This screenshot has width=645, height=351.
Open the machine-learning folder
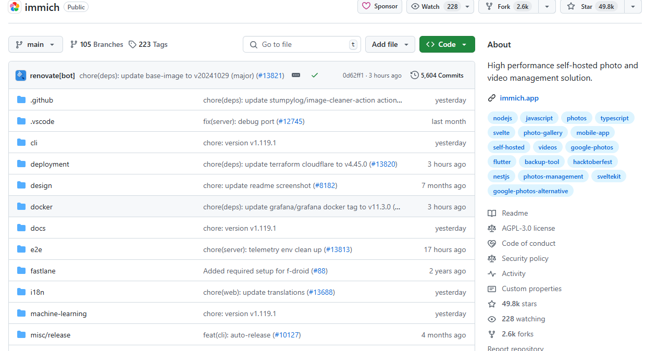(x=58, y=314)
